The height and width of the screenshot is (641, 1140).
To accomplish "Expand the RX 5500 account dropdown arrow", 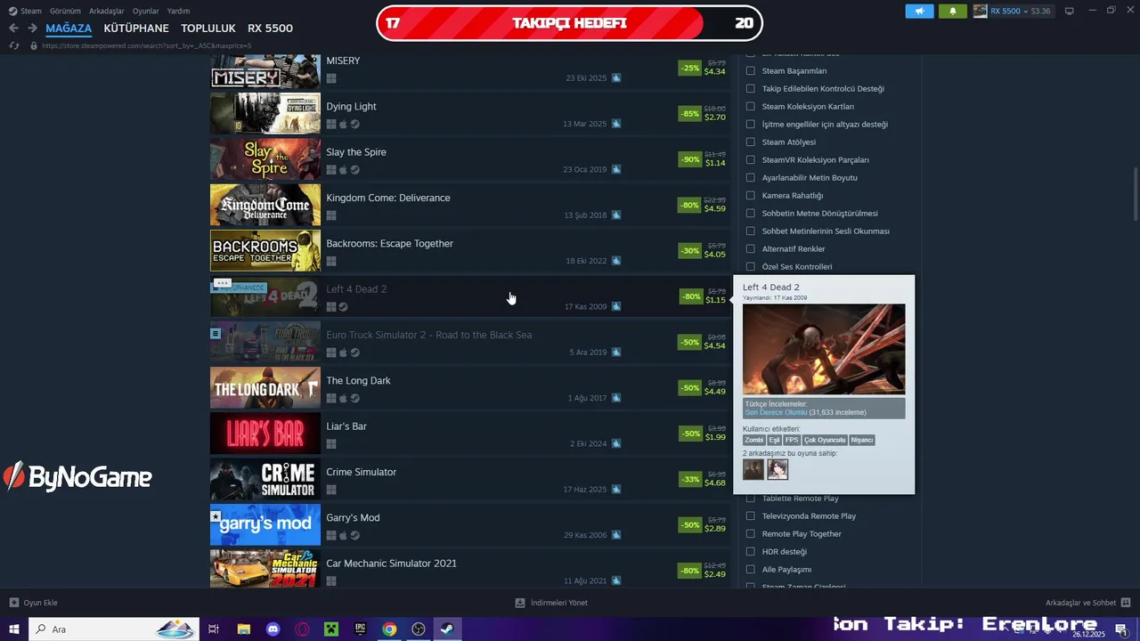I will [1026, 11].
